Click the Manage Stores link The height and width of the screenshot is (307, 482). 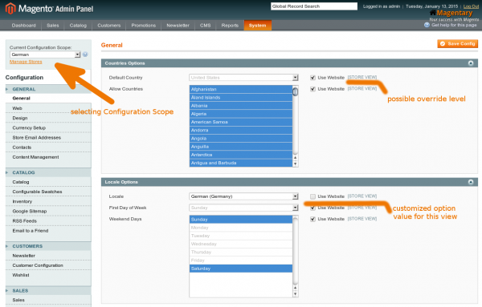tap(26, 62)
